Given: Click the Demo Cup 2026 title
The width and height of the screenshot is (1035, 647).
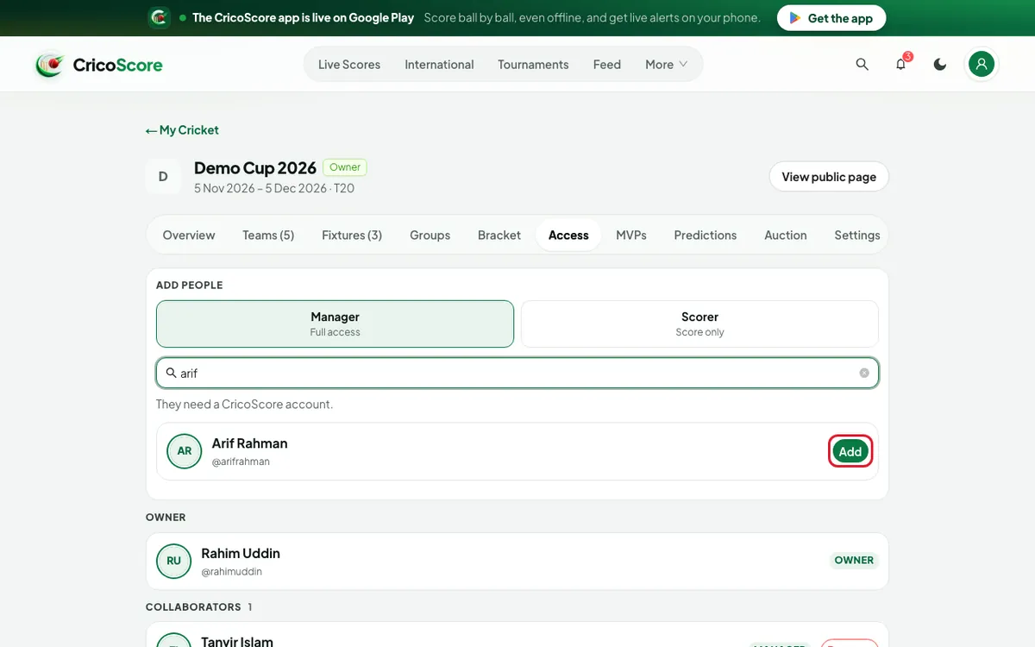Looking at the screenshot, I should 255,168.
